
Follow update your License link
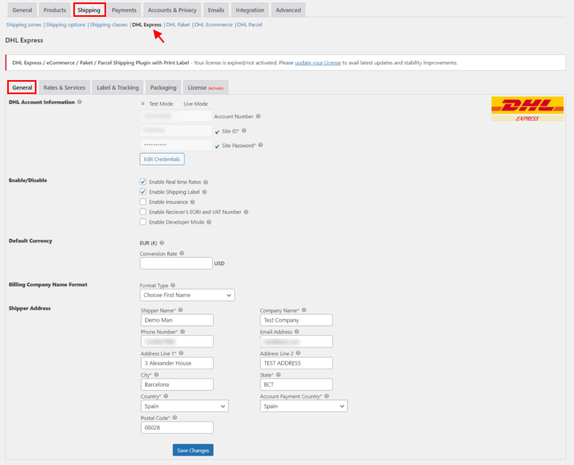pos(318,63)
